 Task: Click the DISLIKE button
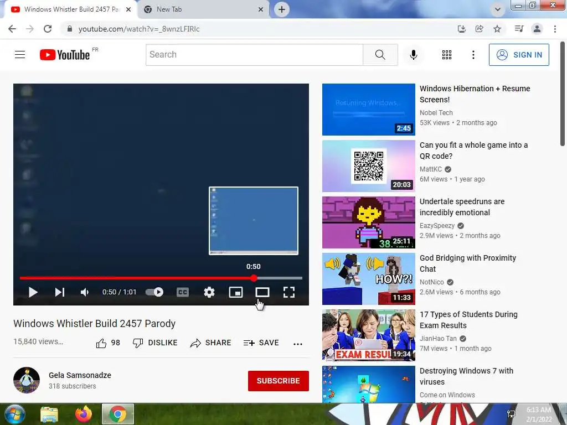pos(155,343)
